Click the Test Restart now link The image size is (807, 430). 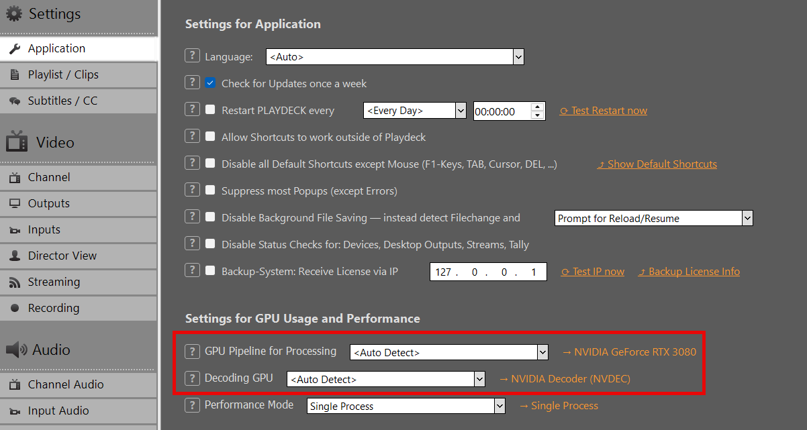click(x=608, y=111)
